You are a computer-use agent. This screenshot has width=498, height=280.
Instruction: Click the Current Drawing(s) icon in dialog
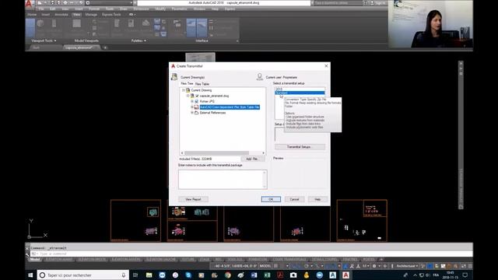174,76
